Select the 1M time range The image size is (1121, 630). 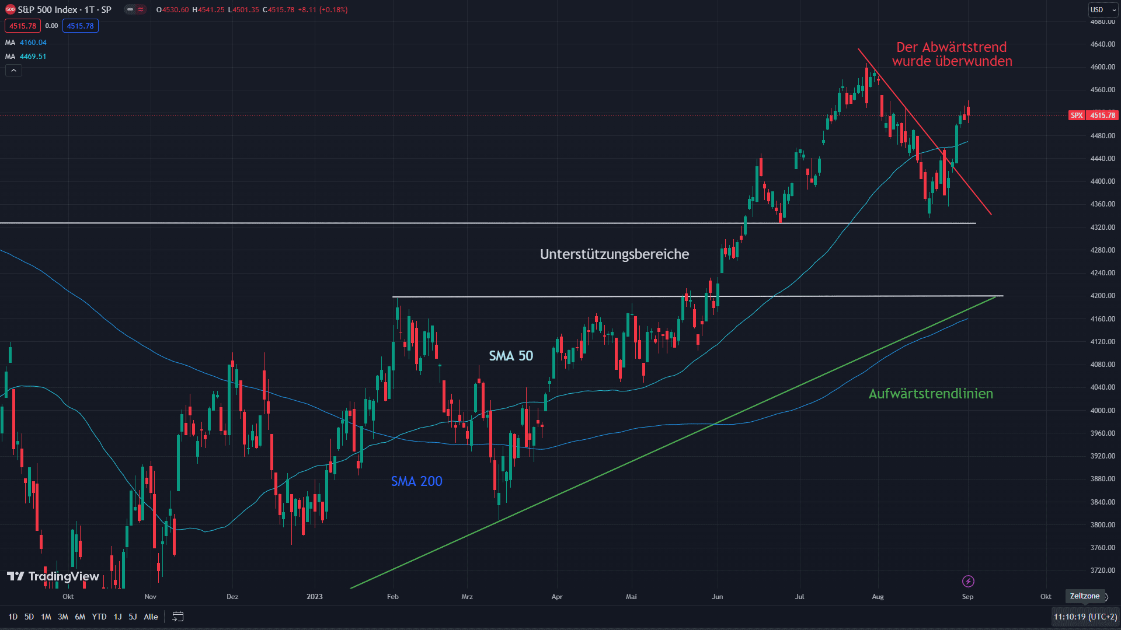pyautogui.click(x=46, y=617)
